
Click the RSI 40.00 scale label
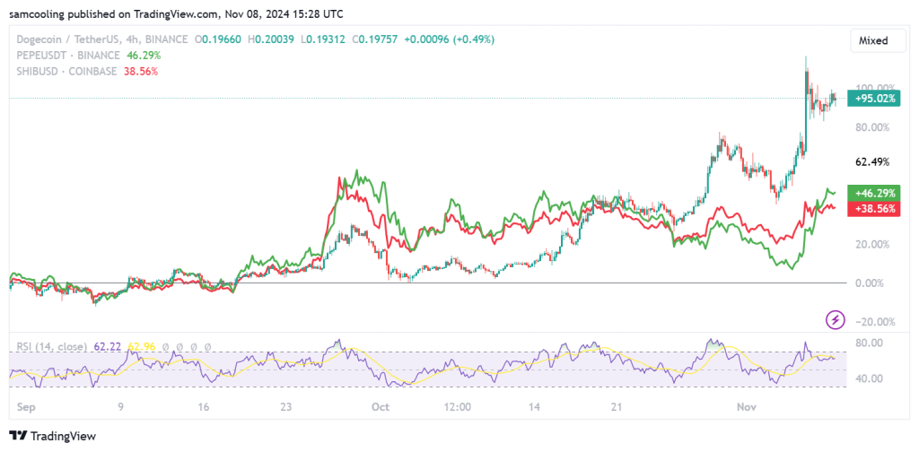[869, 378]
